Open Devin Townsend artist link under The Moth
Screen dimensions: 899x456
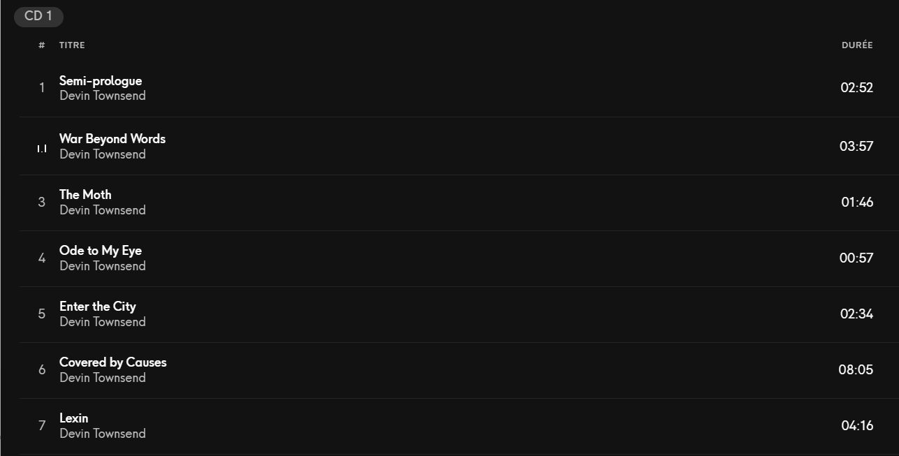pyautogui.click(x=103, y=210)
